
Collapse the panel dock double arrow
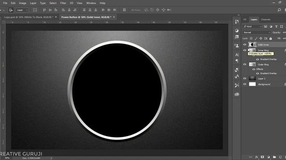click(x=239, y=15)
